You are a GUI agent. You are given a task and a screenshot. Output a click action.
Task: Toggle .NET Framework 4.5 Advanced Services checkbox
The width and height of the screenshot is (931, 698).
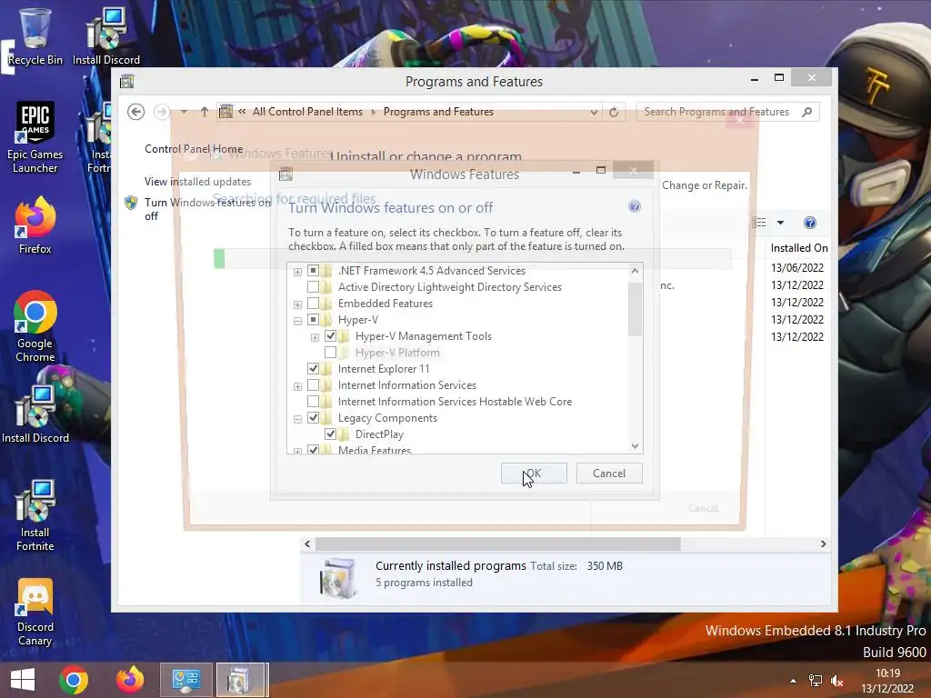pyautogui.click(x=313, y=271)
